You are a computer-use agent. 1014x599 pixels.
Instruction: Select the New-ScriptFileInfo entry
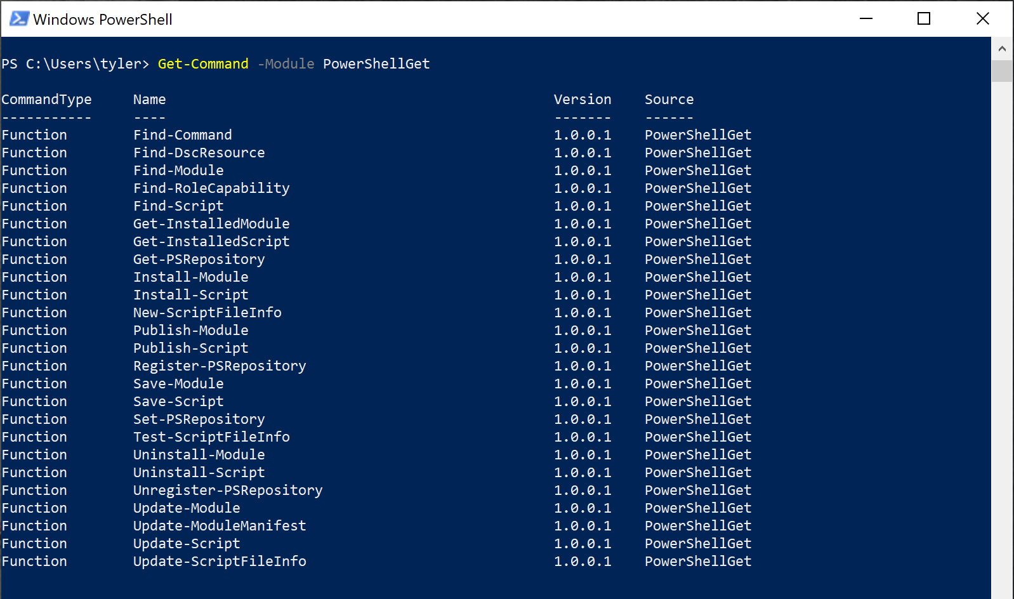207,313
